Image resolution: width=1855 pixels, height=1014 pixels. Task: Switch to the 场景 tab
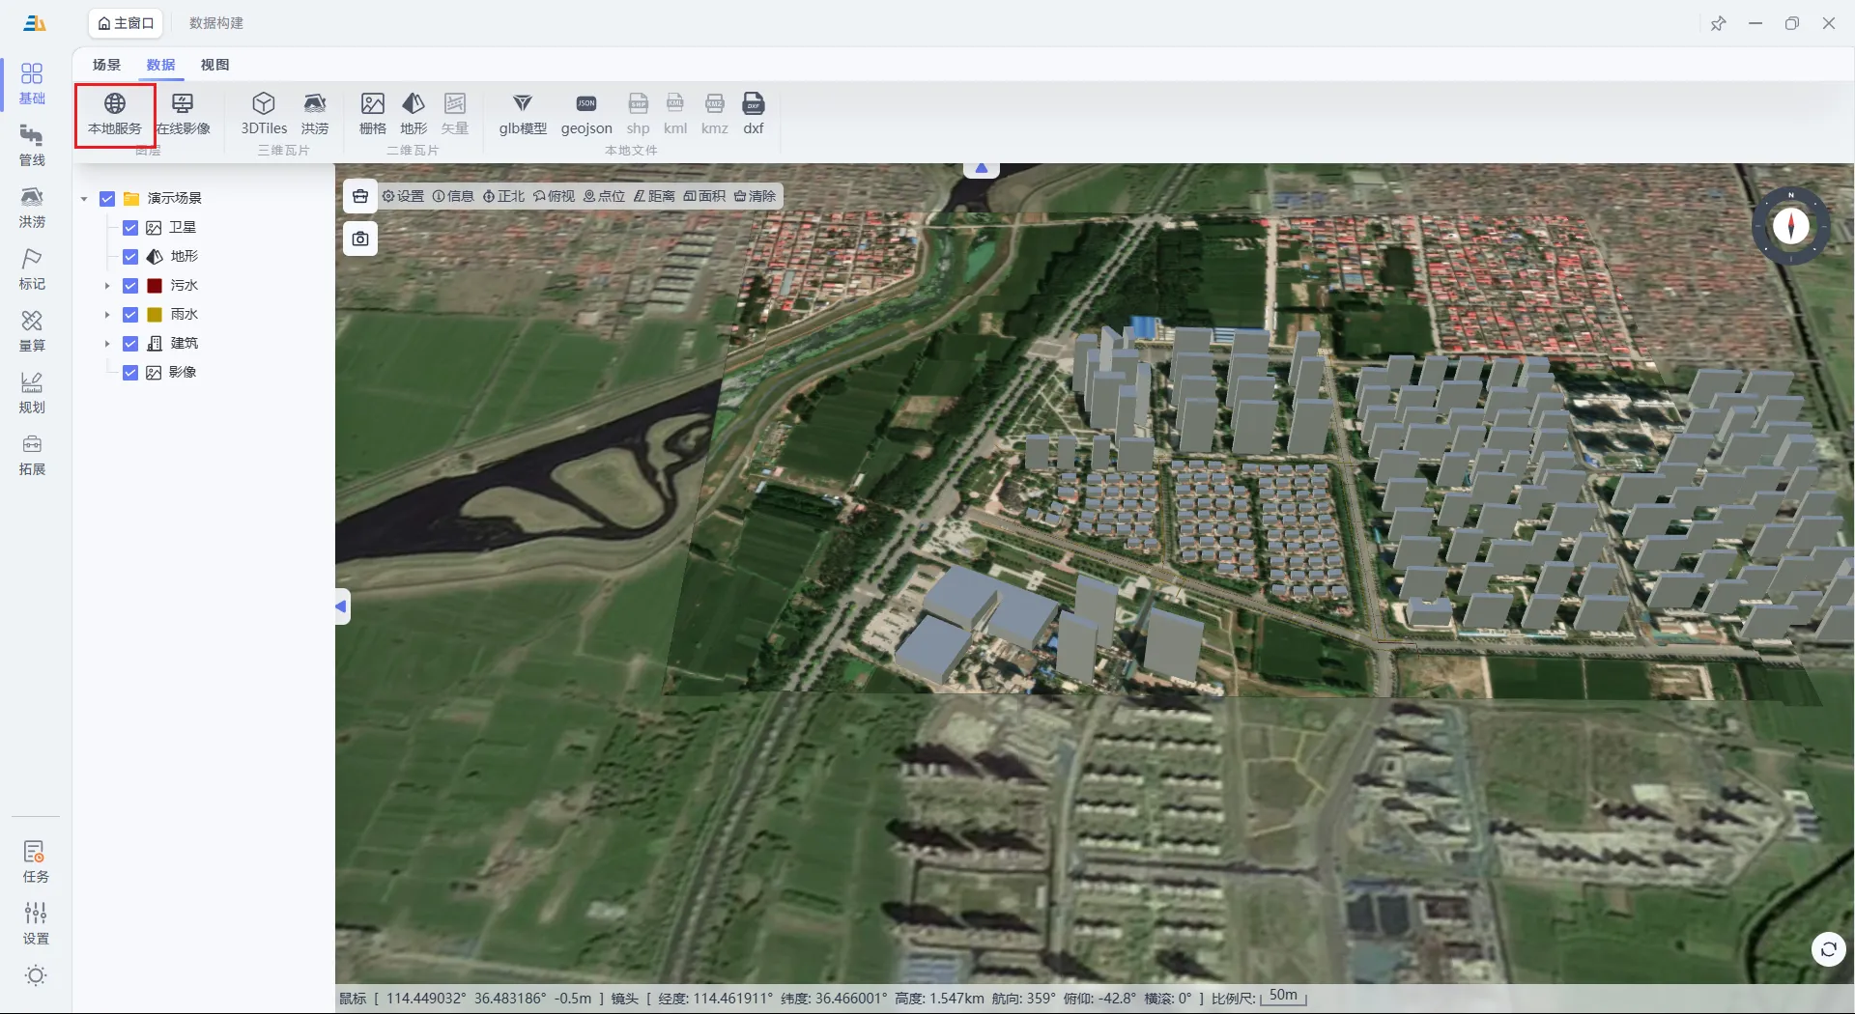(x=106, y=65)
